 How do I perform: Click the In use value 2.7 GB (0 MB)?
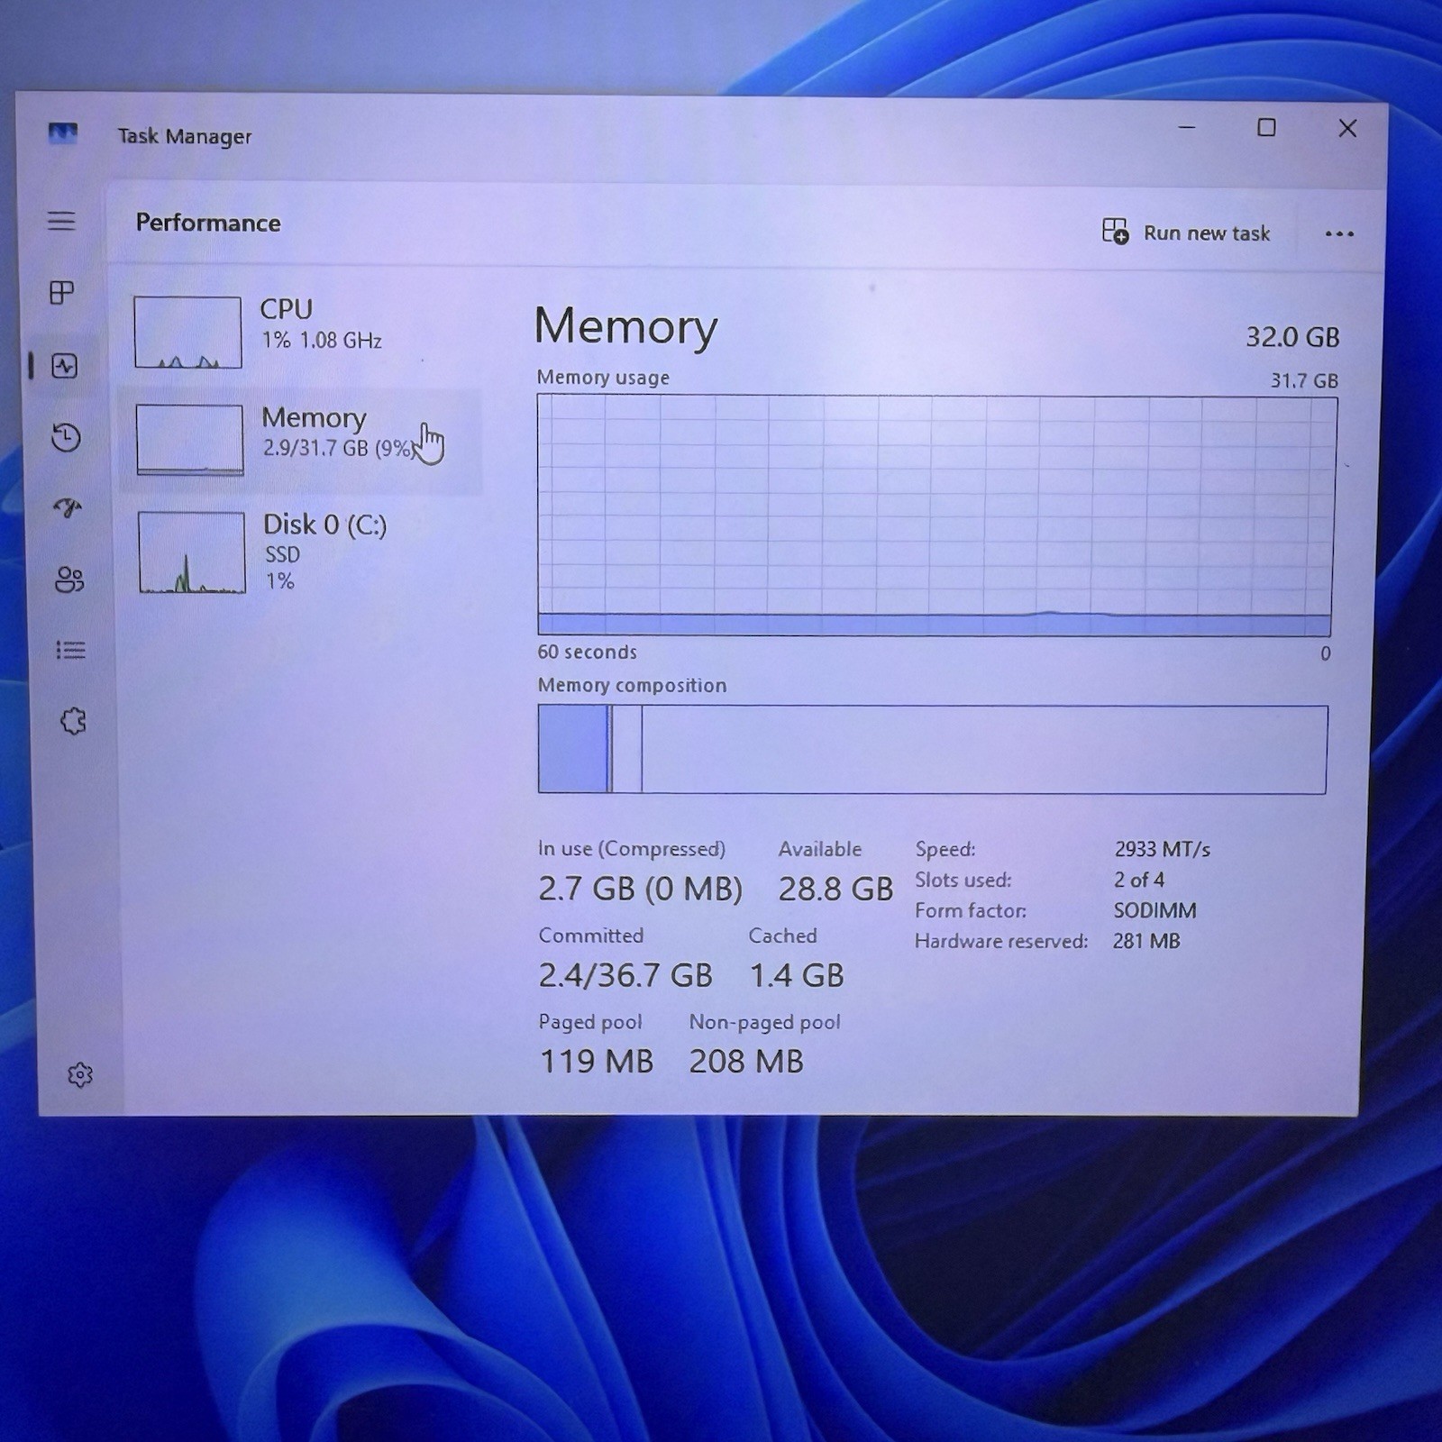click(640, 889)
